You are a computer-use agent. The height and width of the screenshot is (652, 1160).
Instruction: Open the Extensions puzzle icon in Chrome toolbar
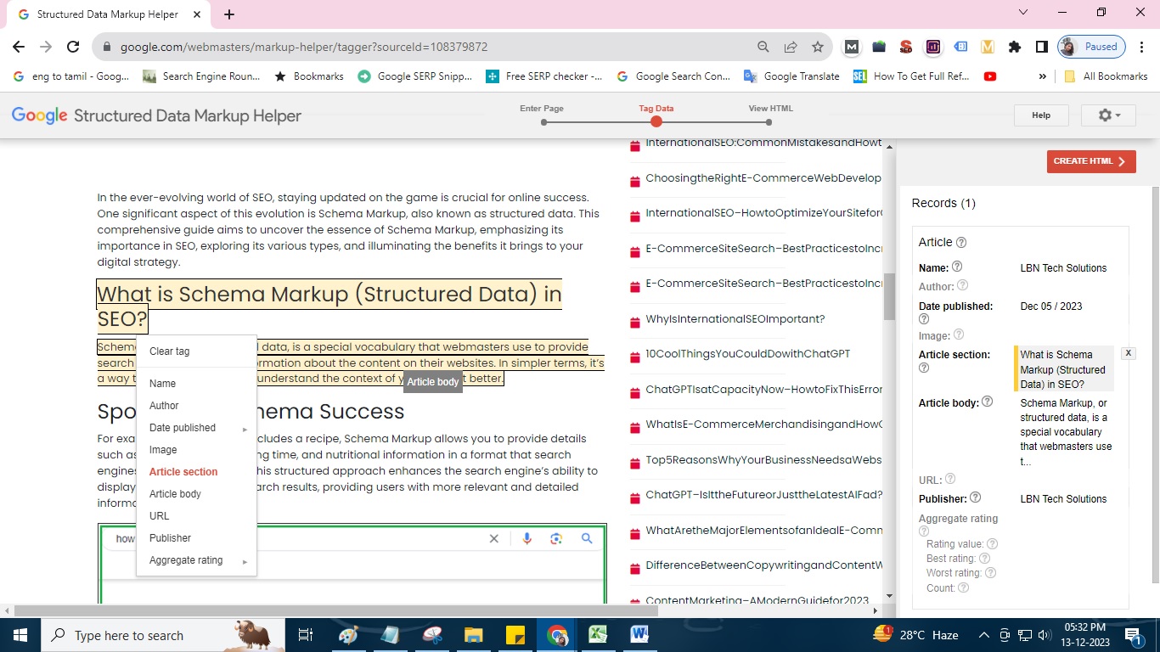[1015, 48]
